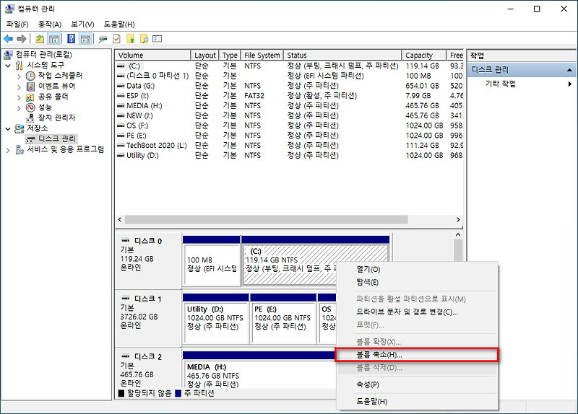The height and width of the screenshot is (414, 578).
Task: Click the Forward arrow toolbar icon
Action: [x=22, y=39]
